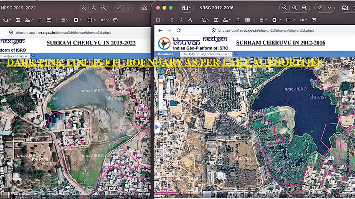This screenshot has width=355, height=199.
Task: Click the Enter City or Lat,Lon search field
Action: coord(206,54)
